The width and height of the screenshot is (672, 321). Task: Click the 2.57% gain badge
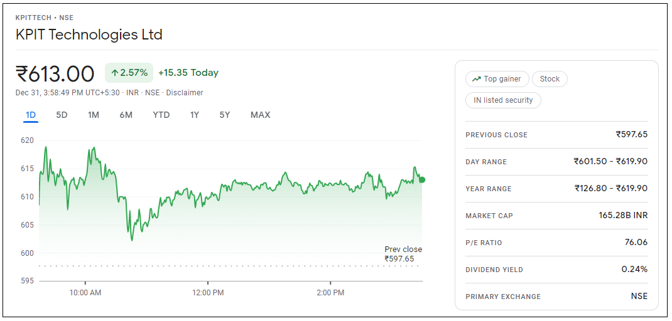click(x=129, y=73)
